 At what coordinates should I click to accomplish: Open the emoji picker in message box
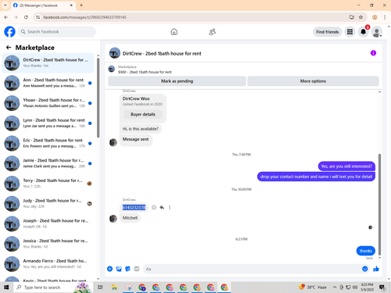(365, 269)
